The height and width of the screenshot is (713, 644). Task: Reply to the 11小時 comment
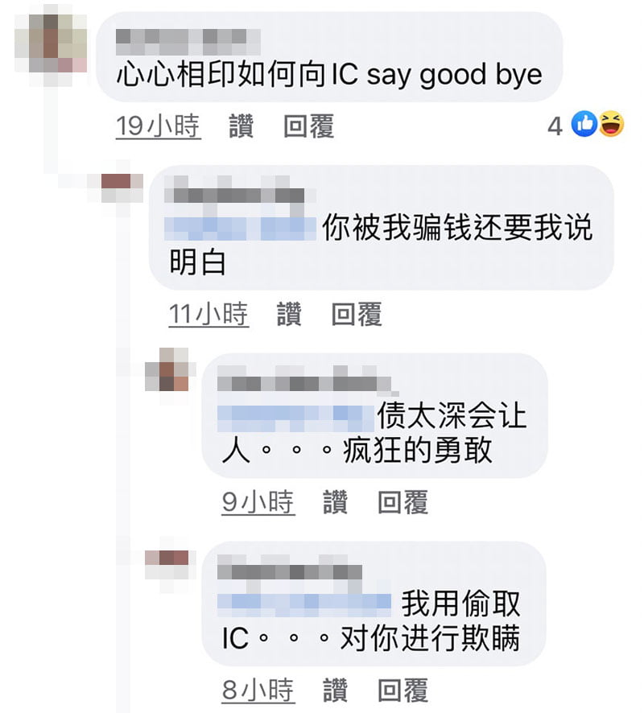[357, 314]
